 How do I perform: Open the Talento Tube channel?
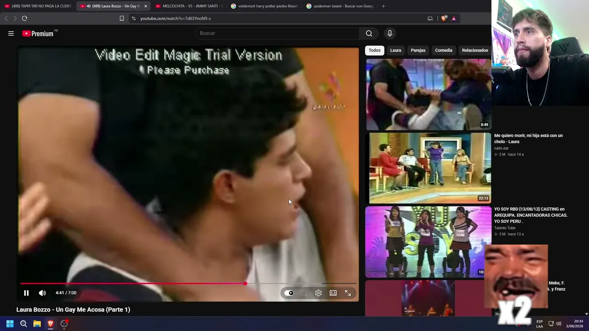(x=505, y=228)
